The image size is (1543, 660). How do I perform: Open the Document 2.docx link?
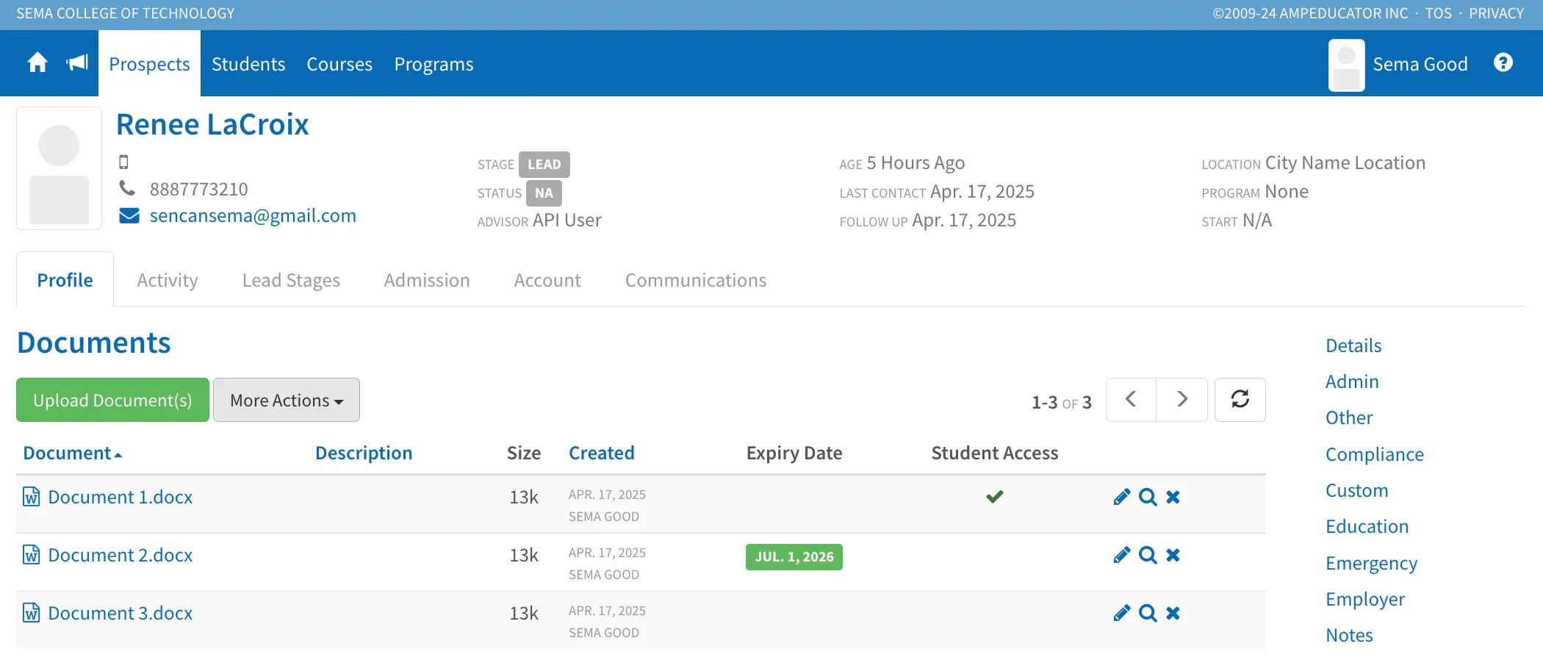[x=121, y=556]
